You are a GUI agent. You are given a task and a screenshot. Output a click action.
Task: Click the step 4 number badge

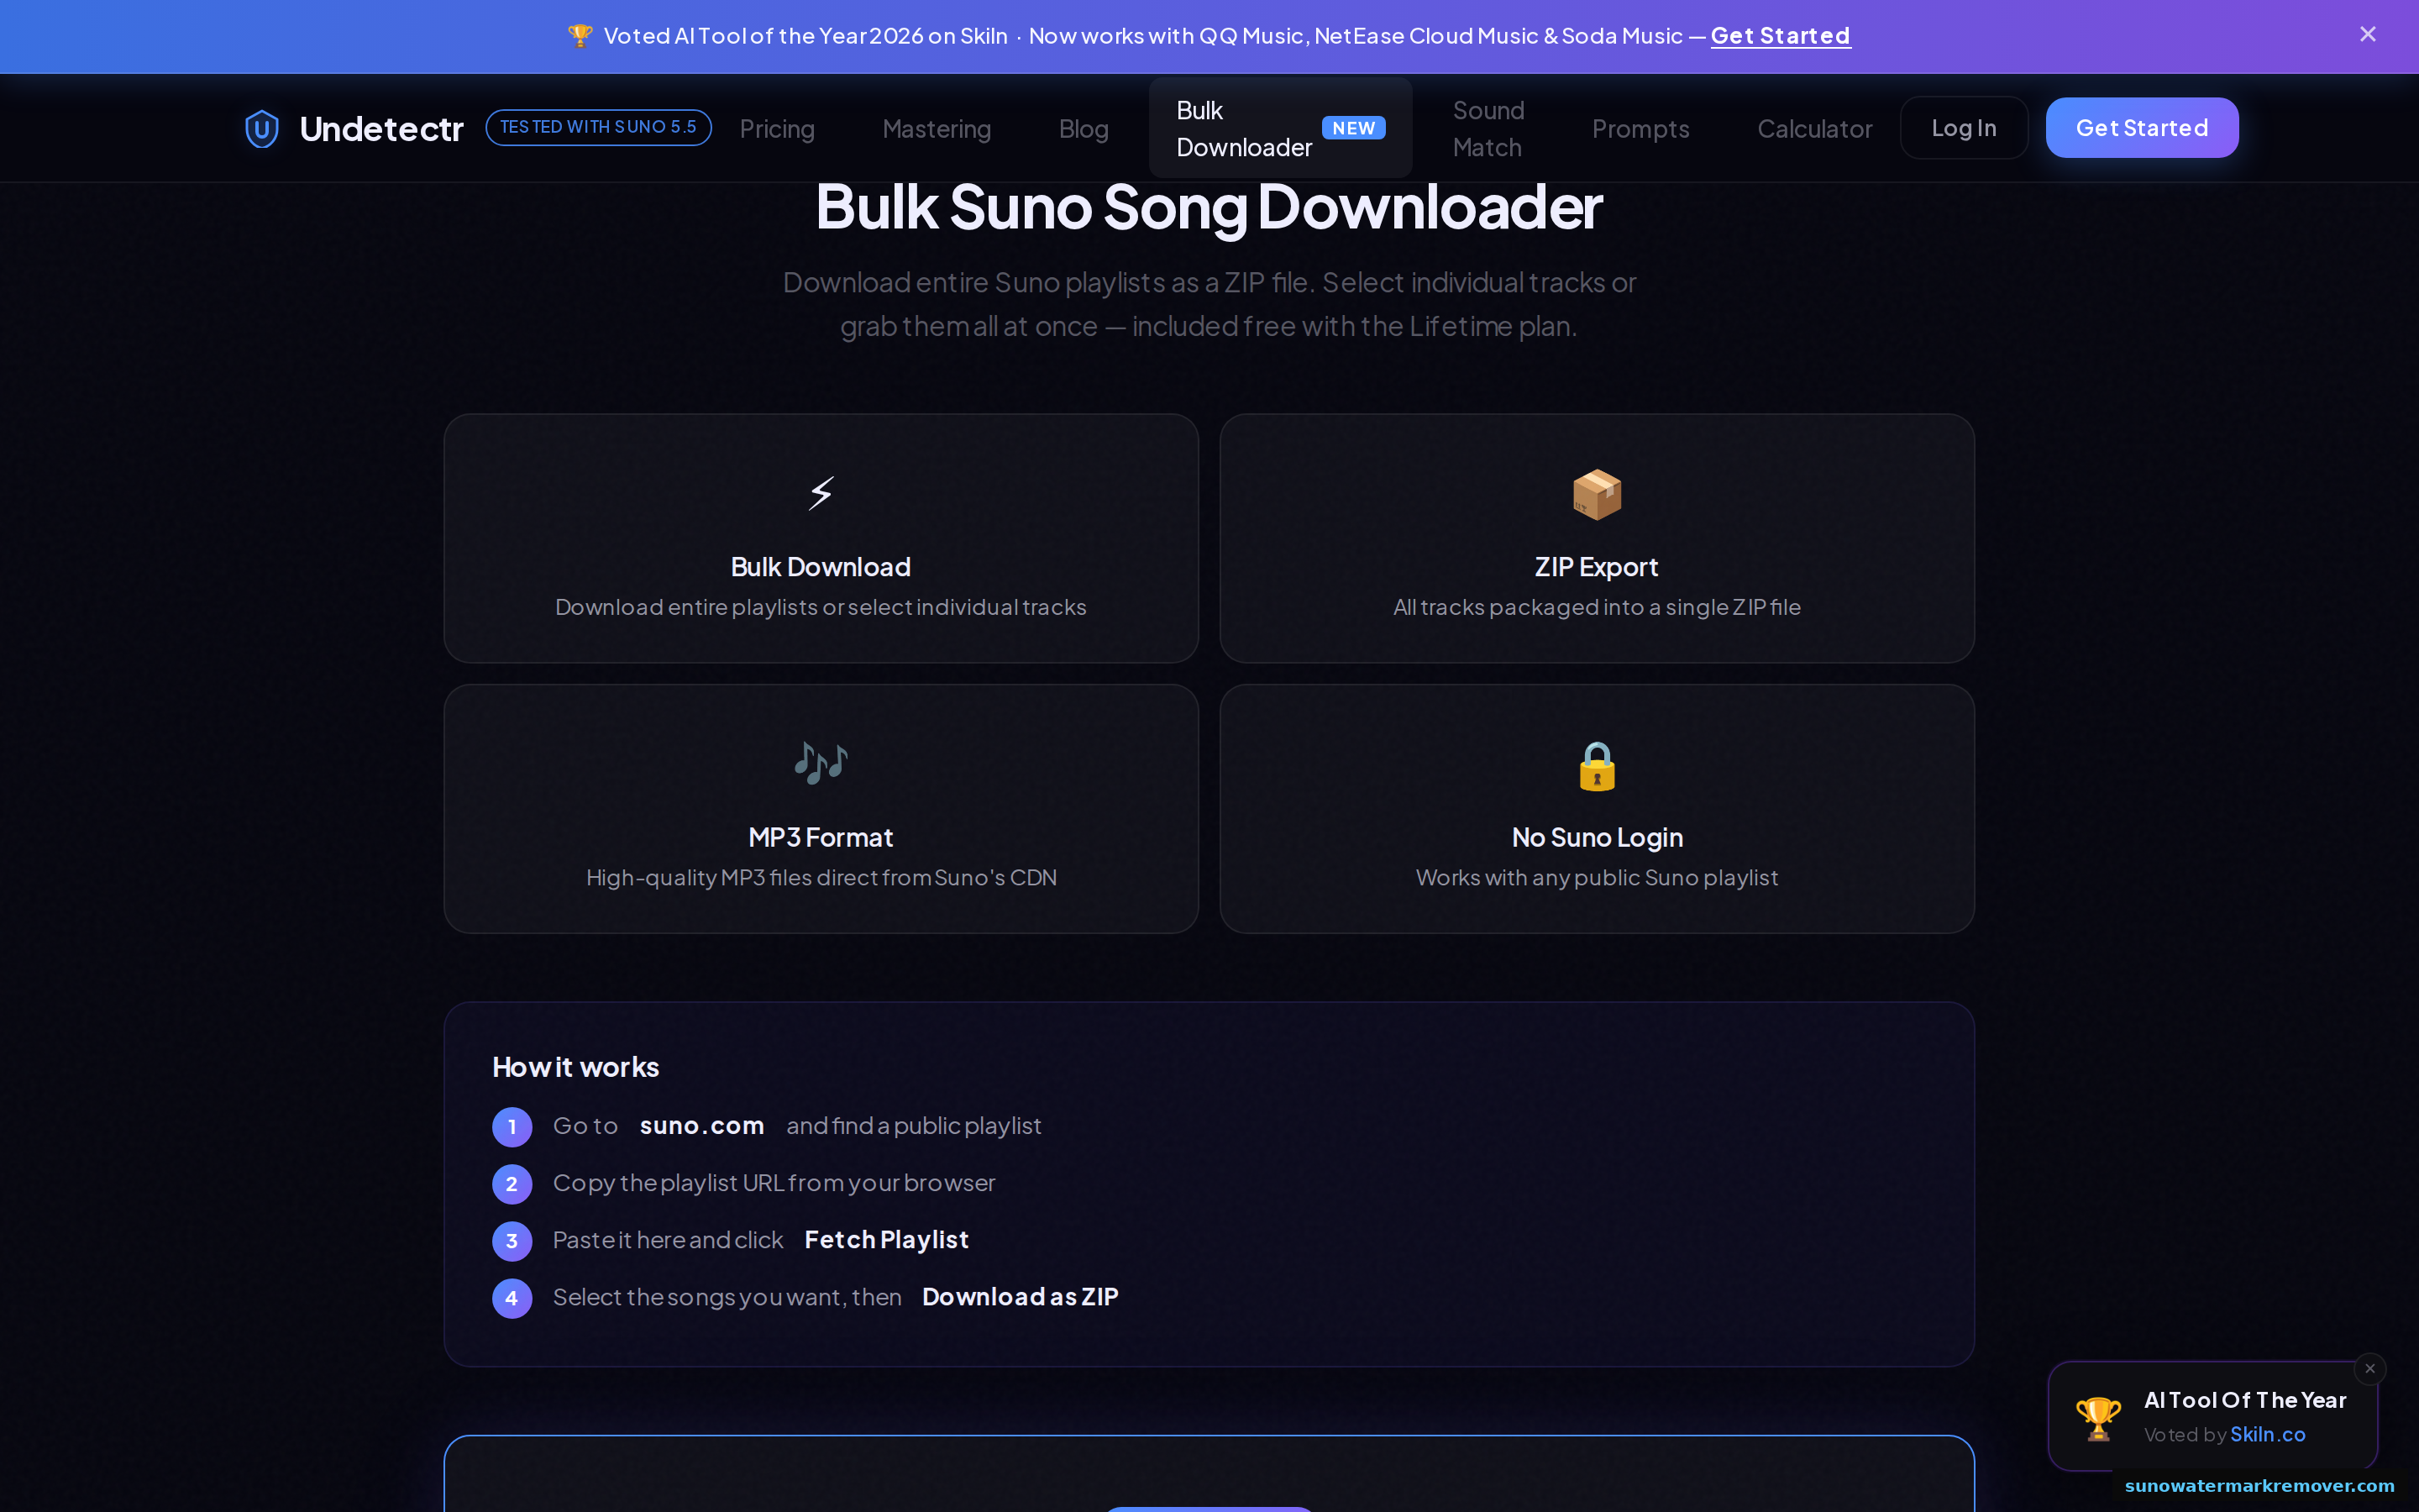pyautogui.click(x=512, y=1298)
